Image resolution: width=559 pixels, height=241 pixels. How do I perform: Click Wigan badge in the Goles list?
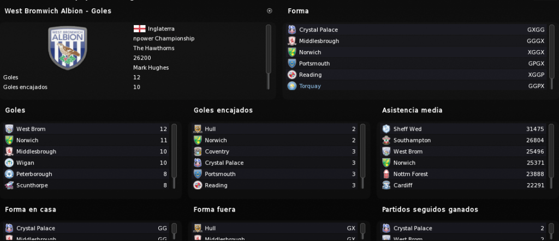coord(9,162)
